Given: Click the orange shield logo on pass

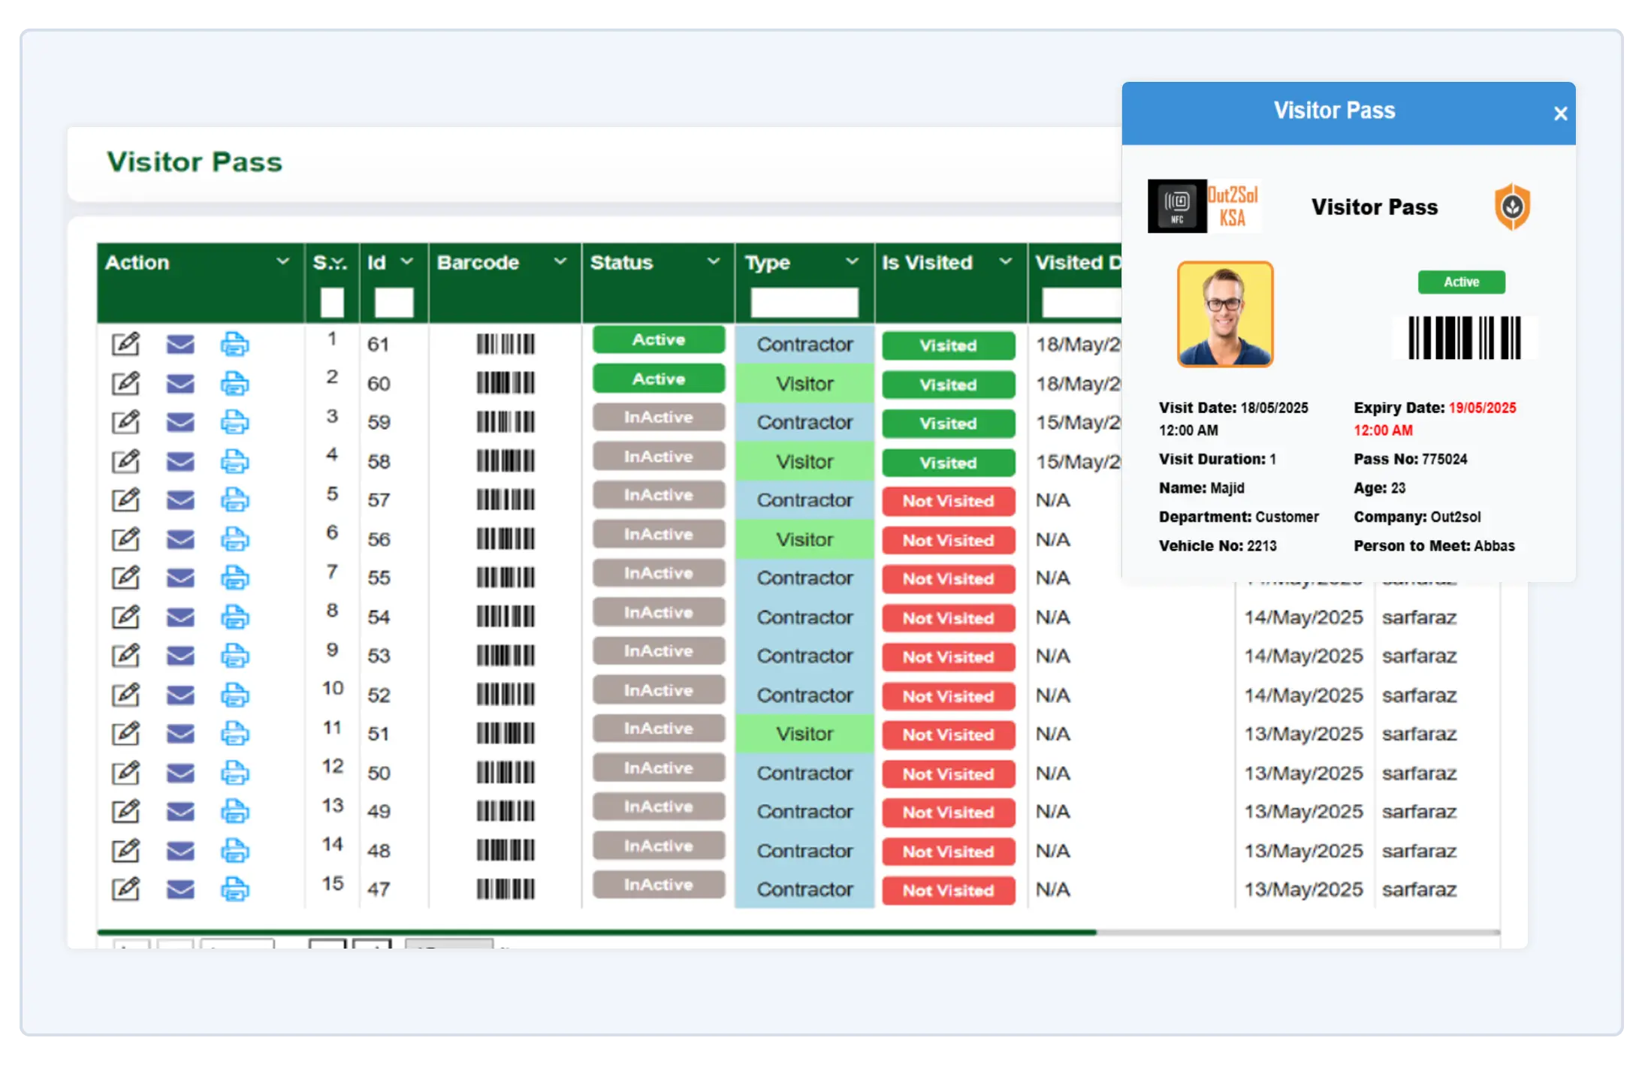Looking at the screenshot, I should click(x=1512, y=207).
